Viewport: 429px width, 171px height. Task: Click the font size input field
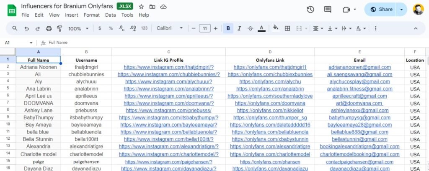coord(204,28)
